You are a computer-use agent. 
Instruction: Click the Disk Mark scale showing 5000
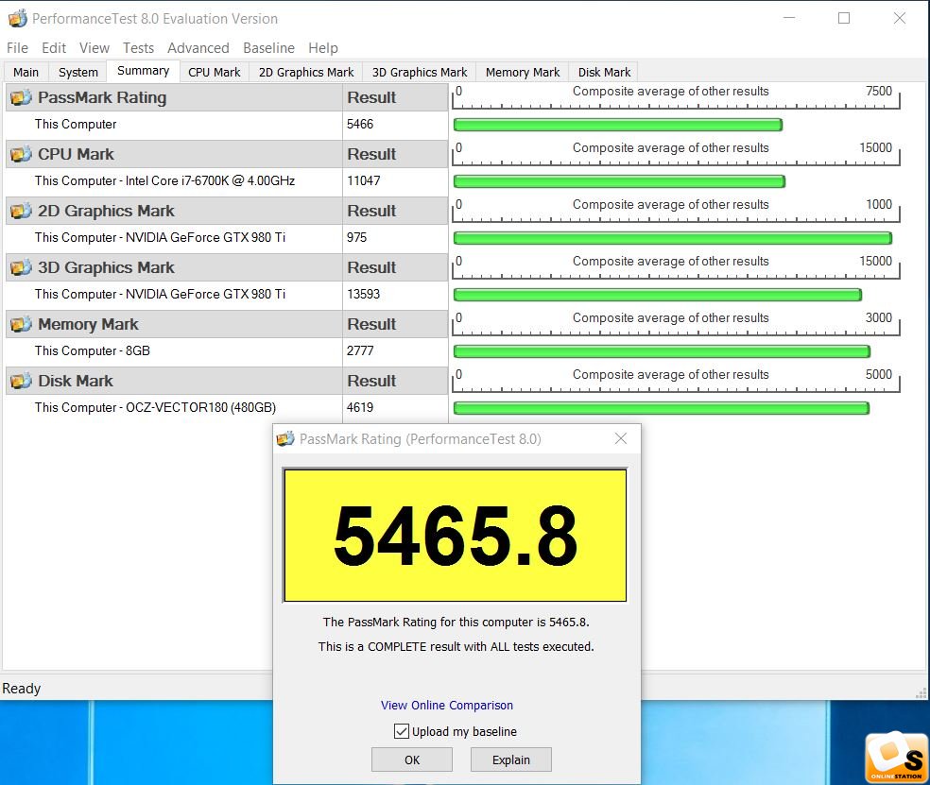(676, 381)
